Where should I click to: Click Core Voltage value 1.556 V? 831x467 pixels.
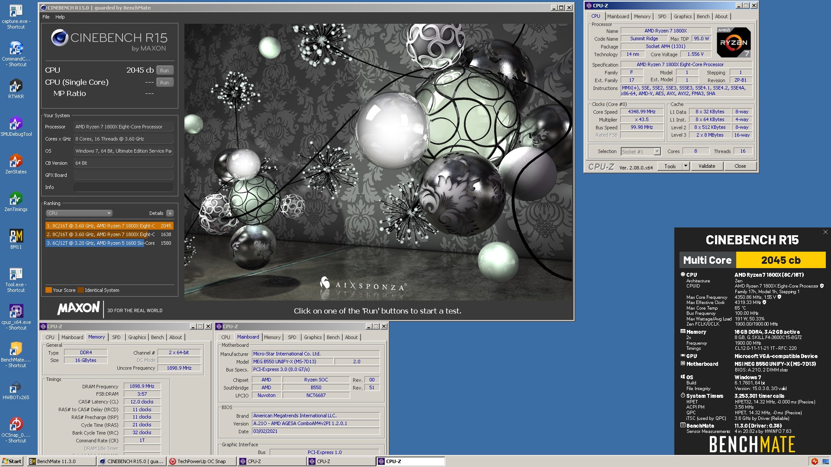(x=696, y=54)
